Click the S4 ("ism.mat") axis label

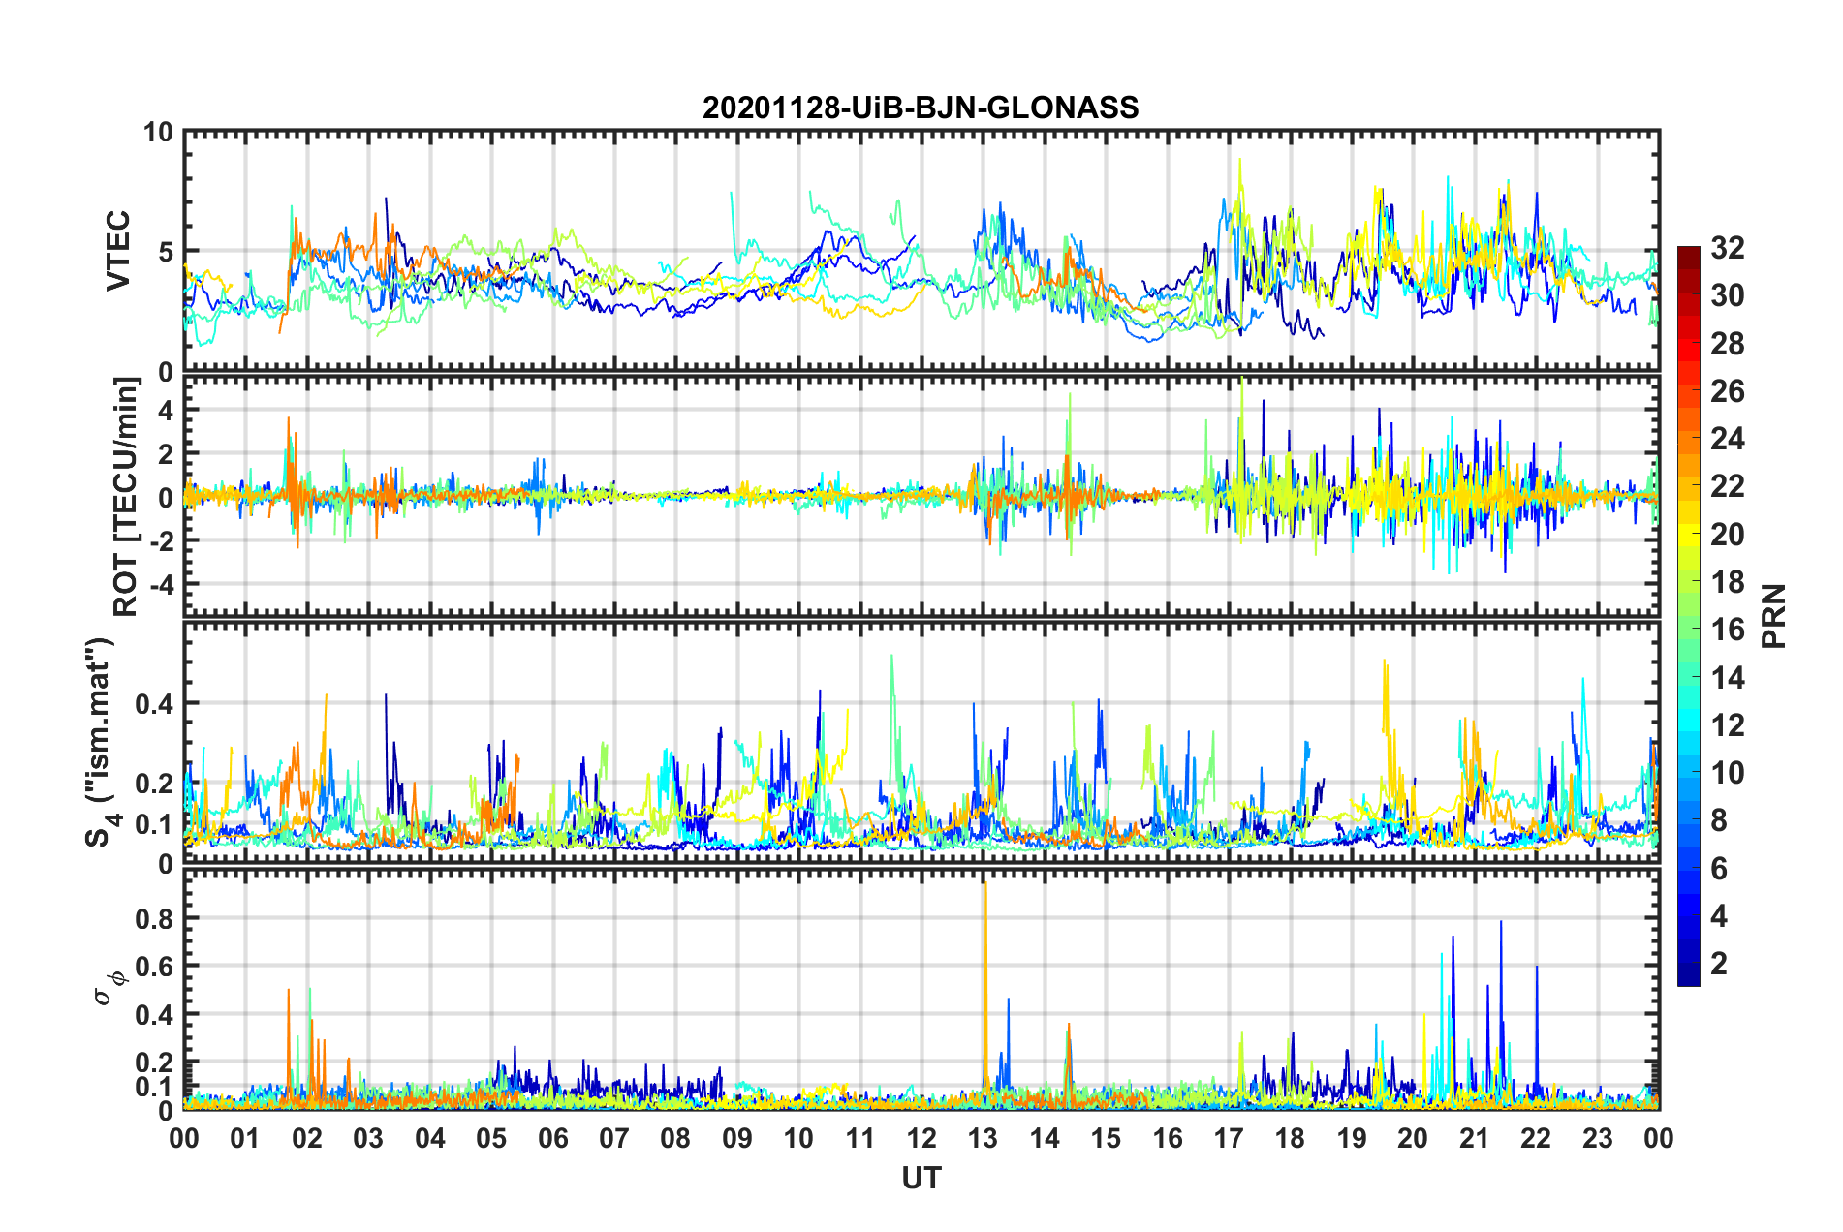(100, 742)
